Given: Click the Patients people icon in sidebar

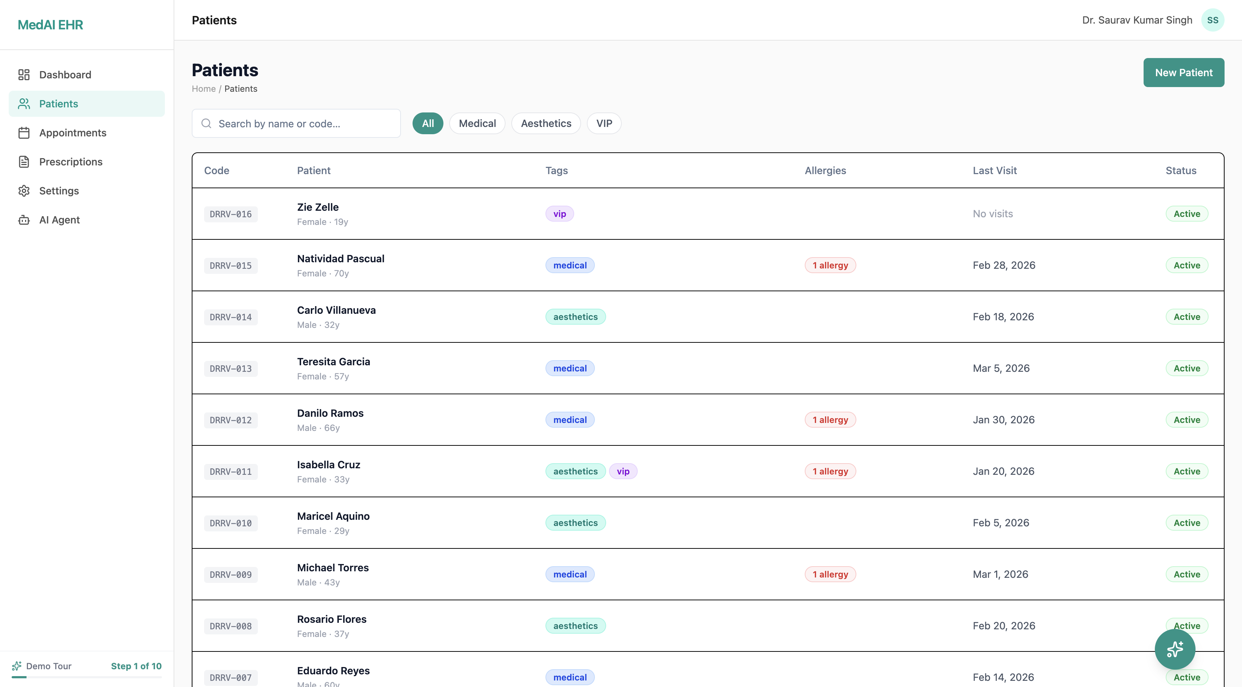Looking at the screenshot, I should (24, 103).
